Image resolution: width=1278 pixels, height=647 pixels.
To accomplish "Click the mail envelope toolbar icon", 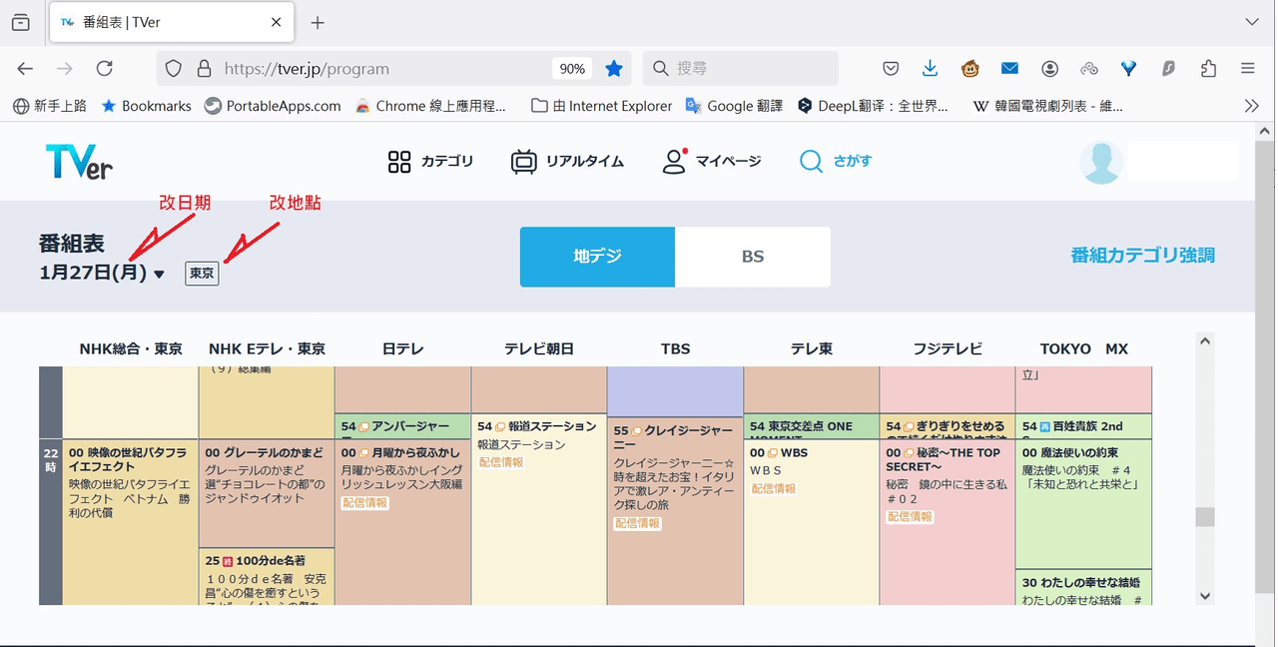I will pos(1009,69).
